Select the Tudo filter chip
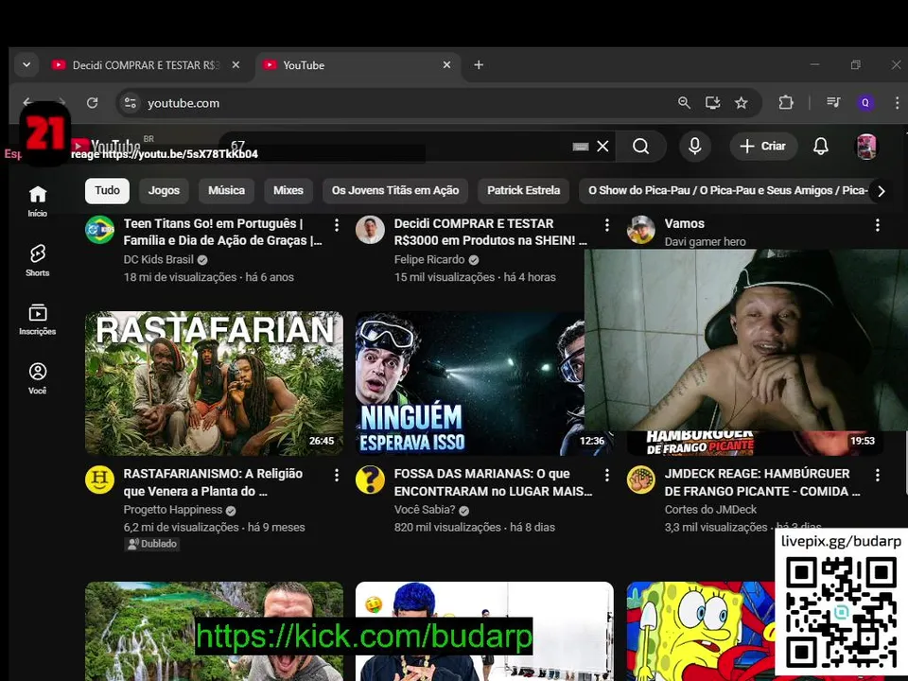The height and width of the screenshot is (681, 908). [107, 190]
